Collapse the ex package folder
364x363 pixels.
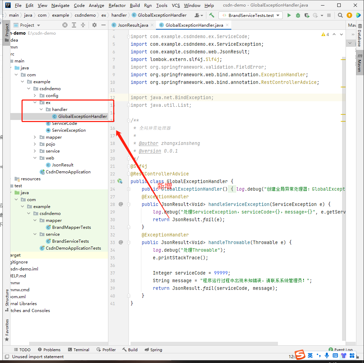(x=35, y=102)
